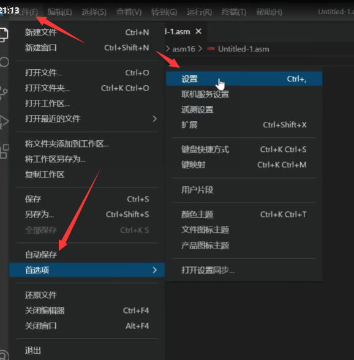Click asm16 breadcrumb folder

184,49
